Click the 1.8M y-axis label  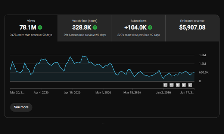coord(202,55)
